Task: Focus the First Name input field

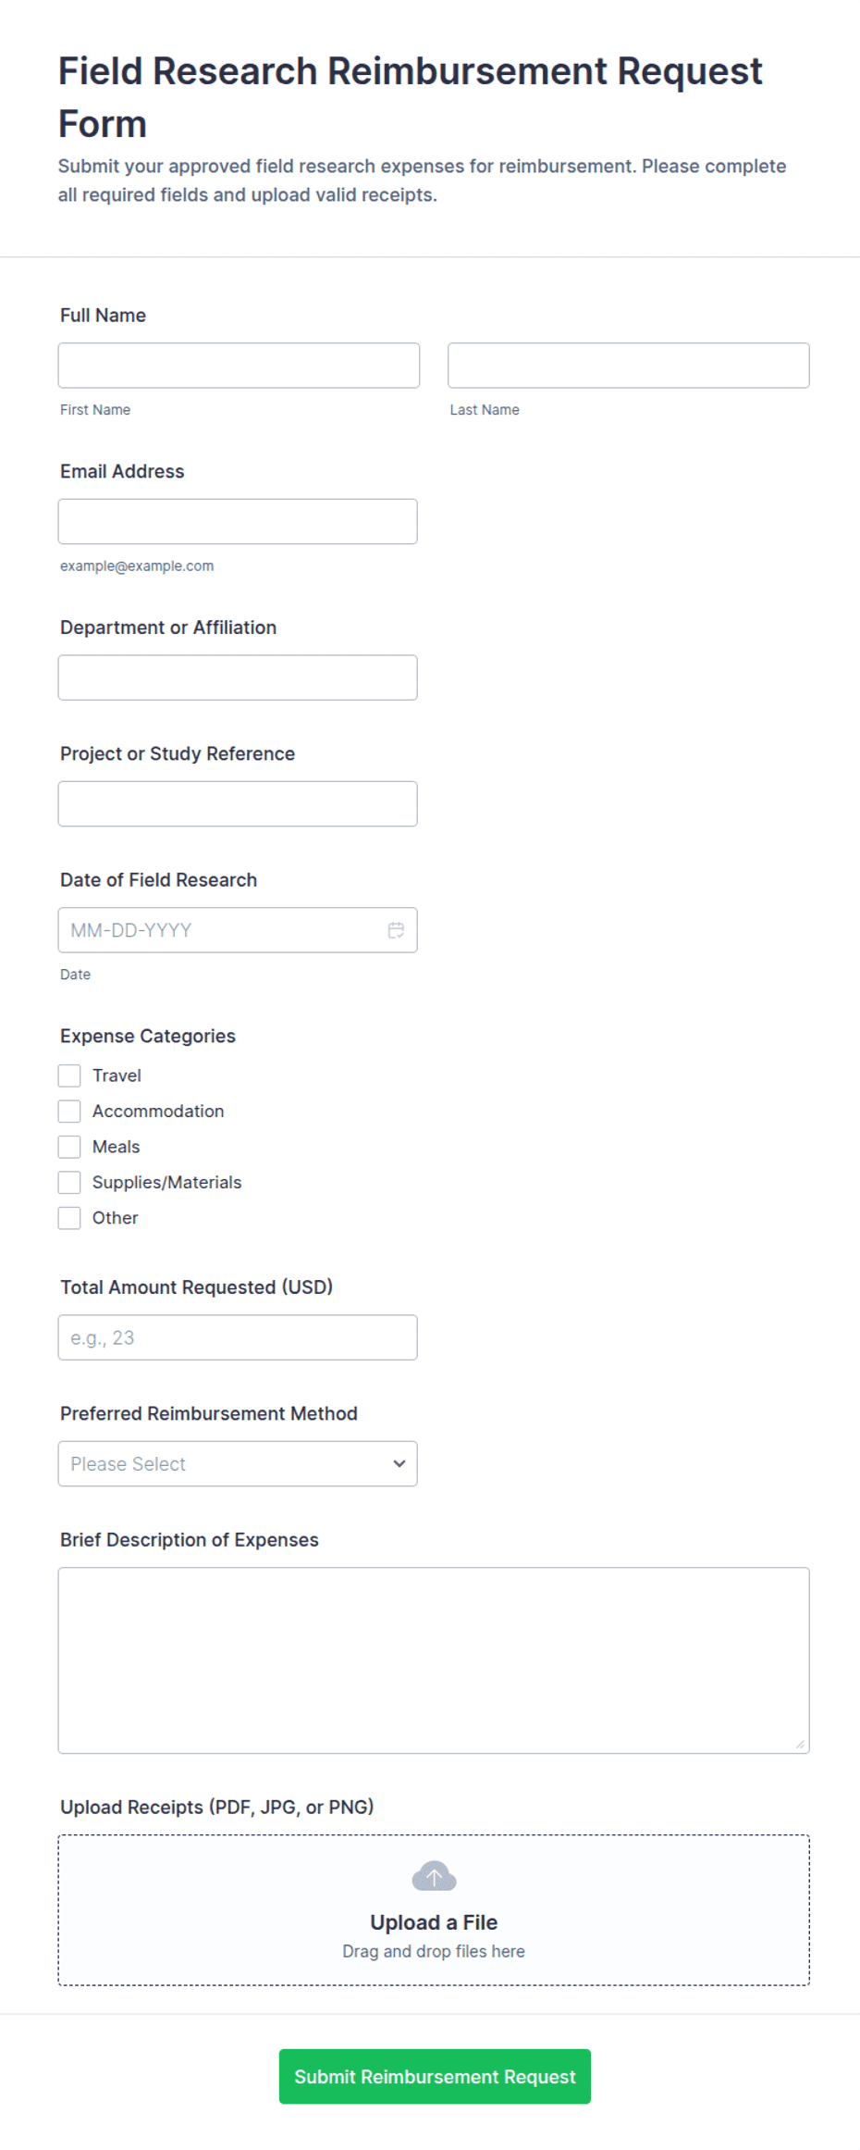Action: (239, 366)
